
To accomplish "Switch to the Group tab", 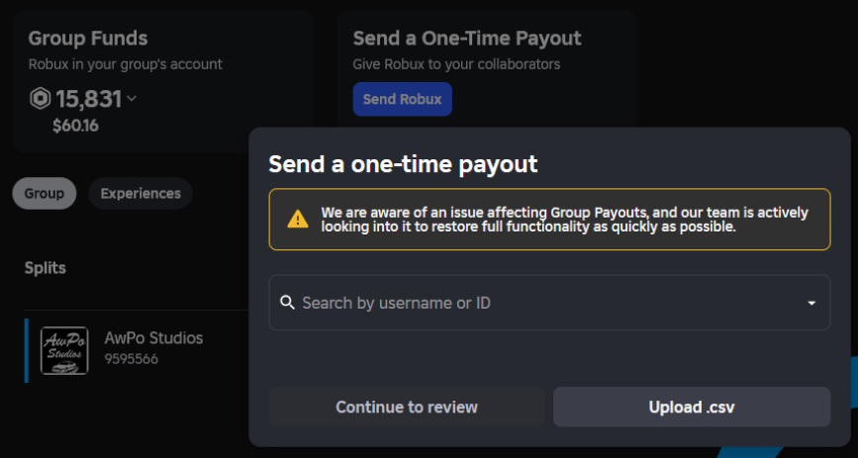I will click(x=45, y=193).
